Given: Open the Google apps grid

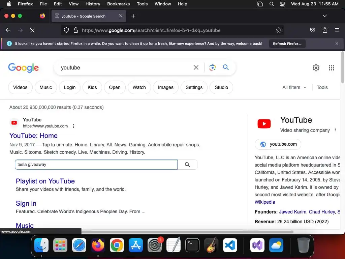Looking at the screenshot, I should (x=332, y=68).
